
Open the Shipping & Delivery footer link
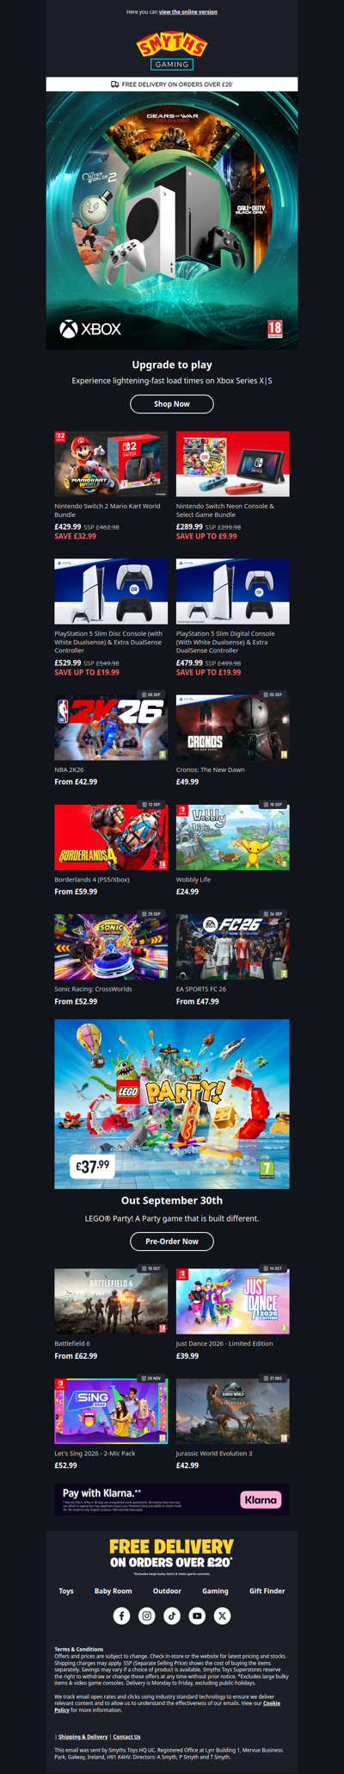pyautogui.click(x=83, y=1736)
